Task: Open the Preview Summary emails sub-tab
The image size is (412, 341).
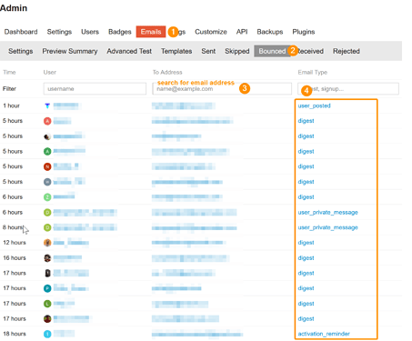Action: [70, 51]
